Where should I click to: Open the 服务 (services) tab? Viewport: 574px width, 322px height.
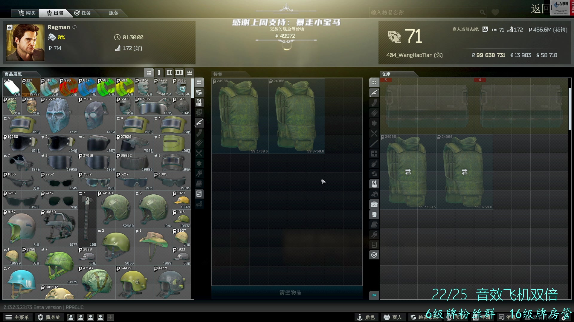114,13
